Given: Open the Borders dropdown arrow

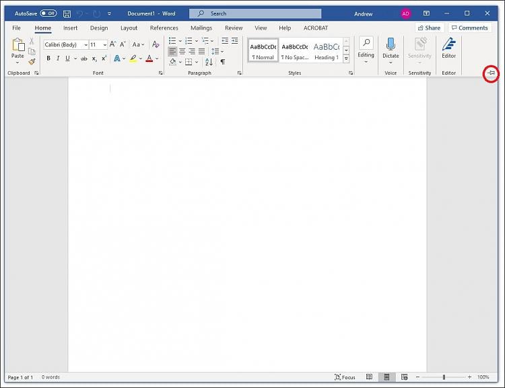Looking at the screenshot, I should (197, 62).
